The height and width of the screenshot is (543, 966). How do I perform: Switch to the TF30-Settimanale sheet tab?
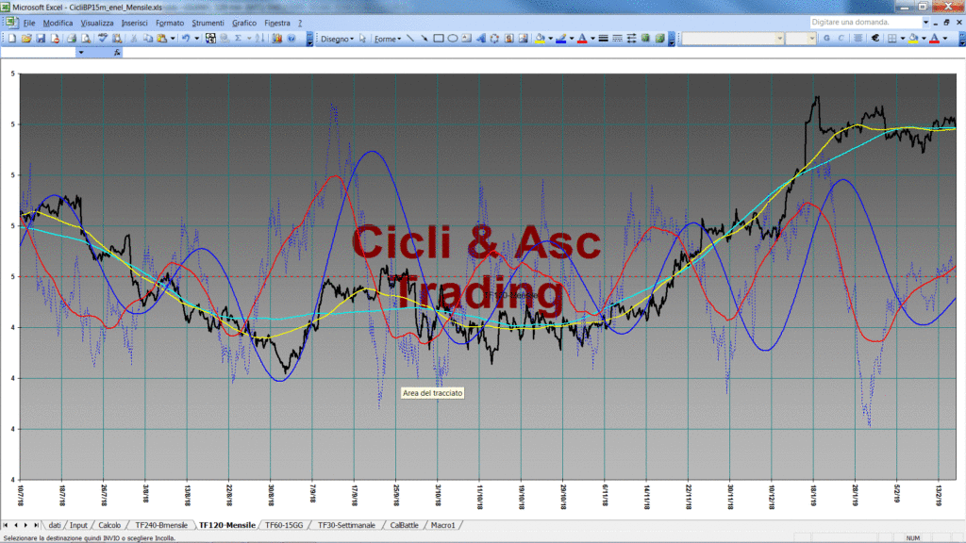point(346,525)
